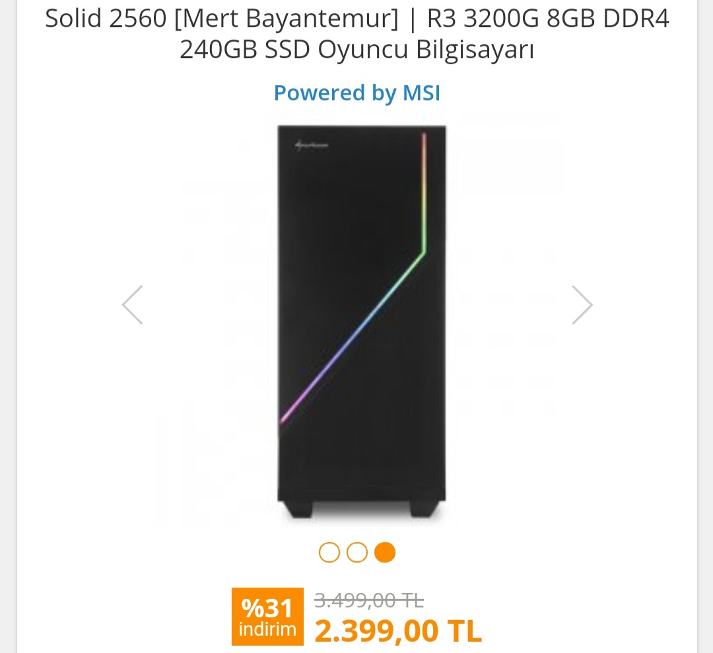Screen dimensions: 713x653
Task: Click the left foot of the PC case
Action: point(298,509)
